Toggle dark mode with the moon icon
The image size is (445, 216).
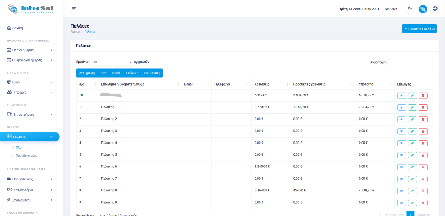[x=410, y=9]
